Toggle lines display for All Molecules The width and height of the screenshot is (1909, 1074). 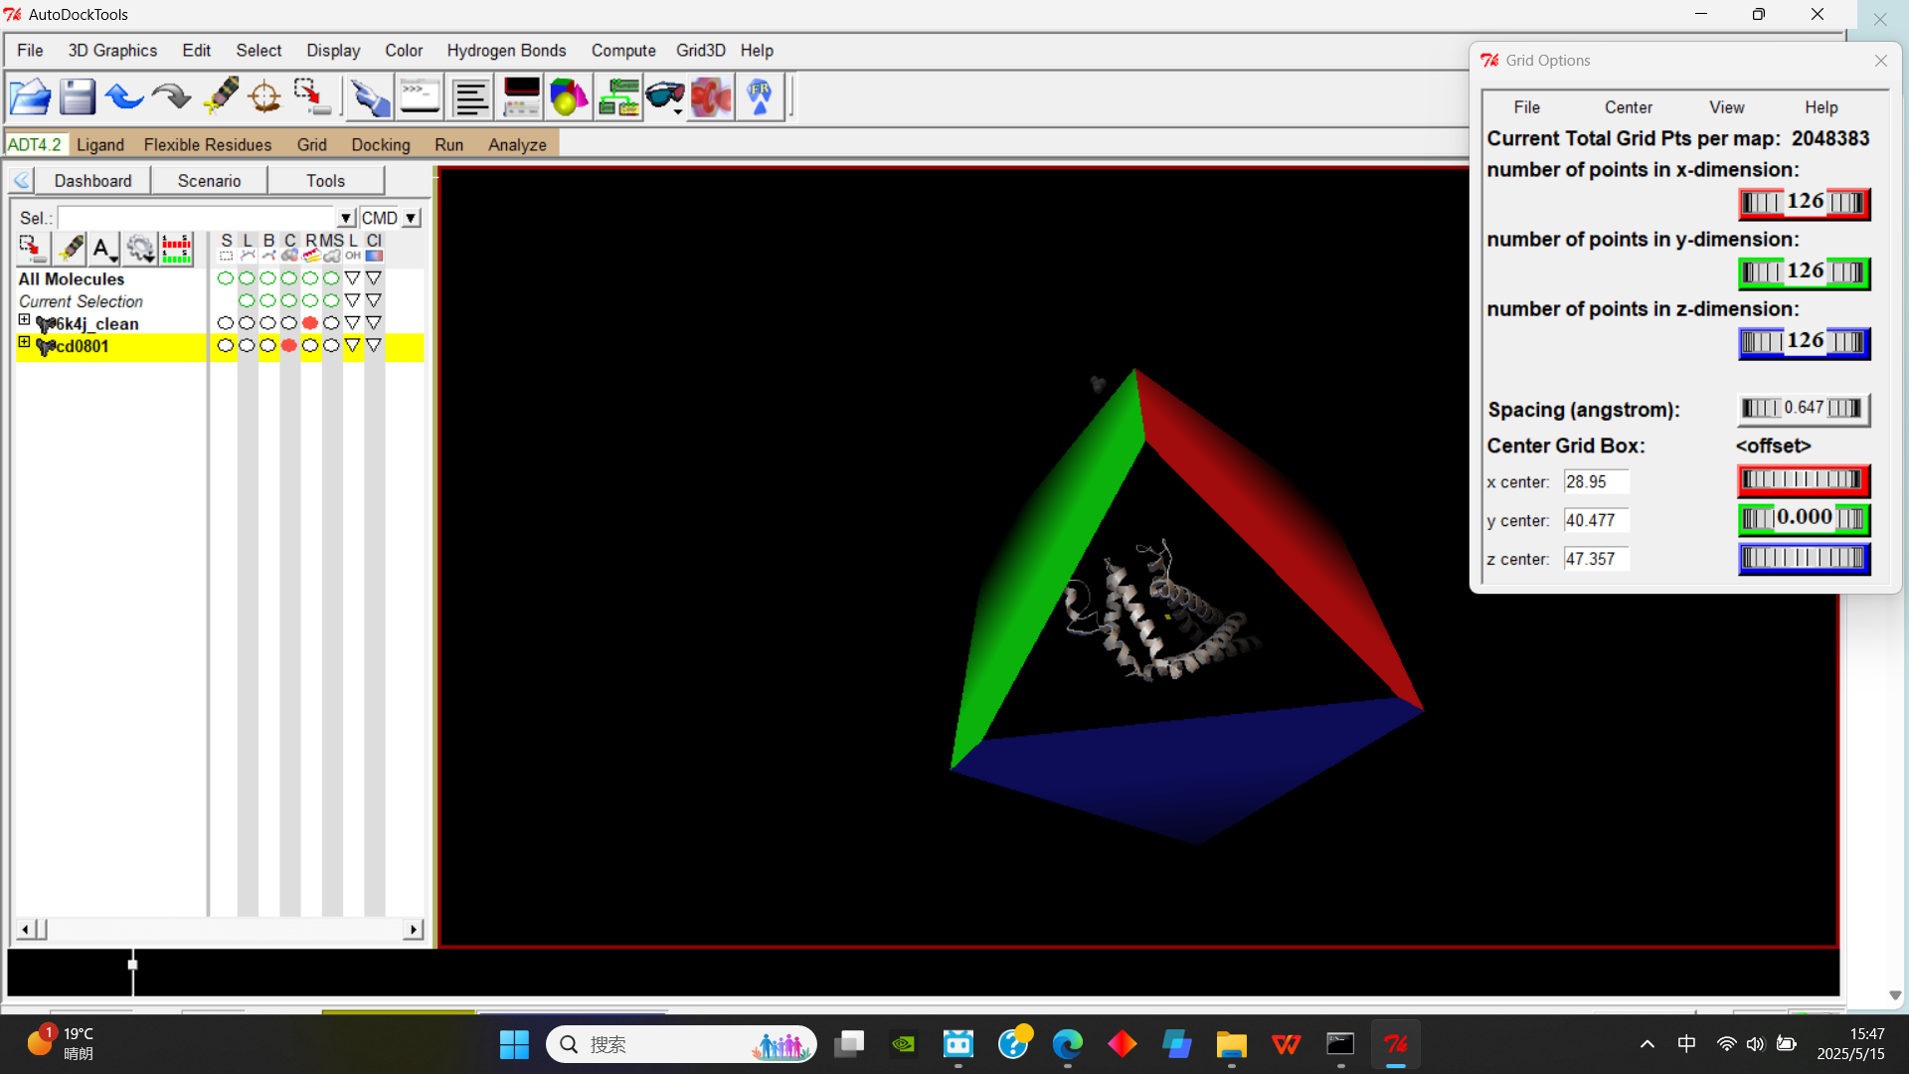coord(247,278)
